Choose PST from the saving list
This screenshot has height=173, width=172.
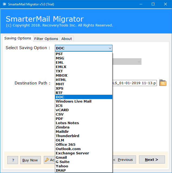tap(84, 54)
